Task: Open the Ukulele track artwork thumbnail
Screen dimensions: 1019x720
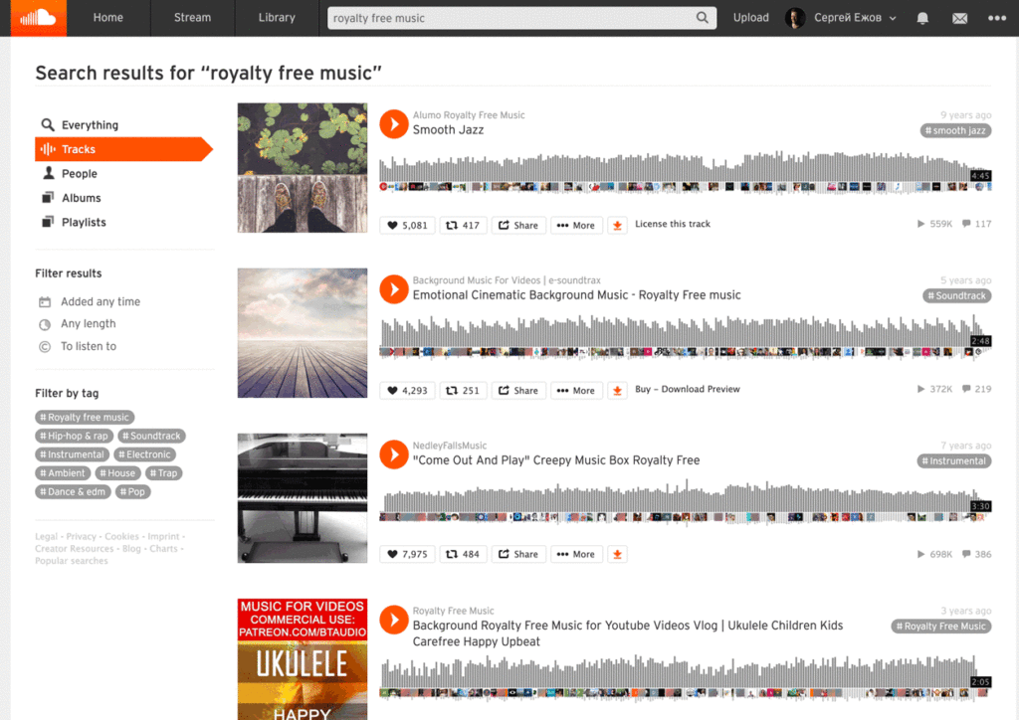Action: 303,659
